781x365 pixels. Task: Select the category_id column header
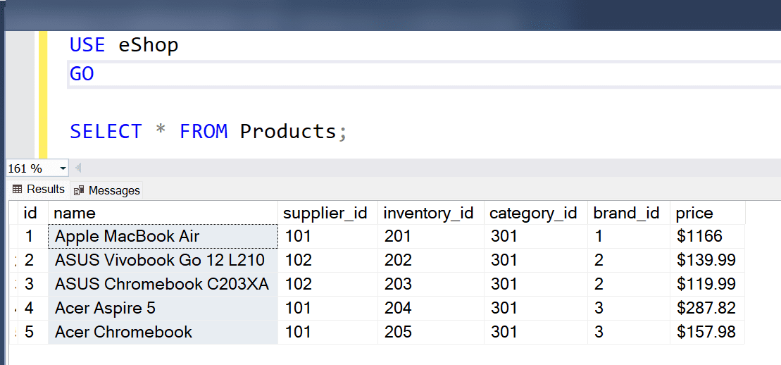[x=536, y=214]
